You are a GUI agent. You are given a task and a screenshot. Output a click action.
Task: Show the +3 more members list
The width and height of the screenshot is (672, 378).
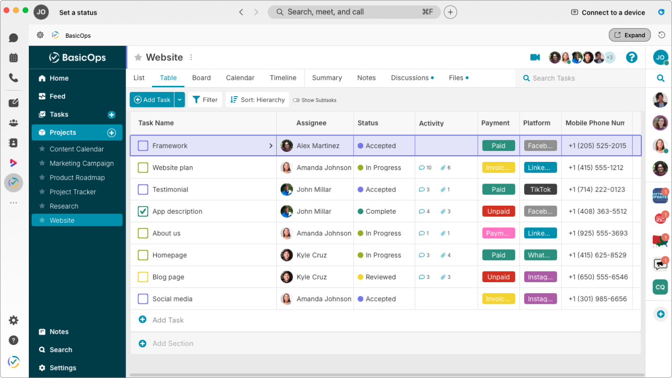(610, 58)
